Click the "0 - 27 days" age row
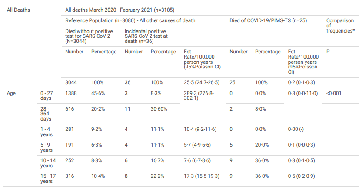359x189 pixels. 47,96
